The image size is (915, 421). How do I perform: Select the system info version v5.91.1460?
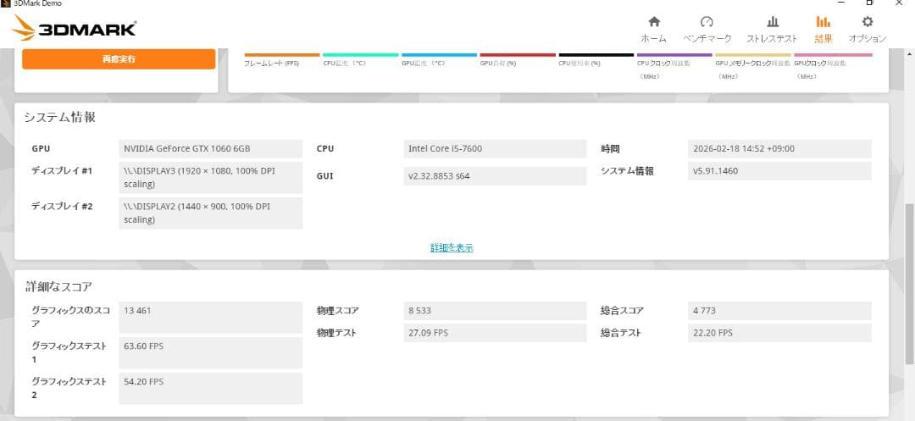point(779,171)
